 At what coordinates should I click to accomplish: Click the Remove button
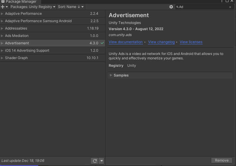tap(222, 160)
